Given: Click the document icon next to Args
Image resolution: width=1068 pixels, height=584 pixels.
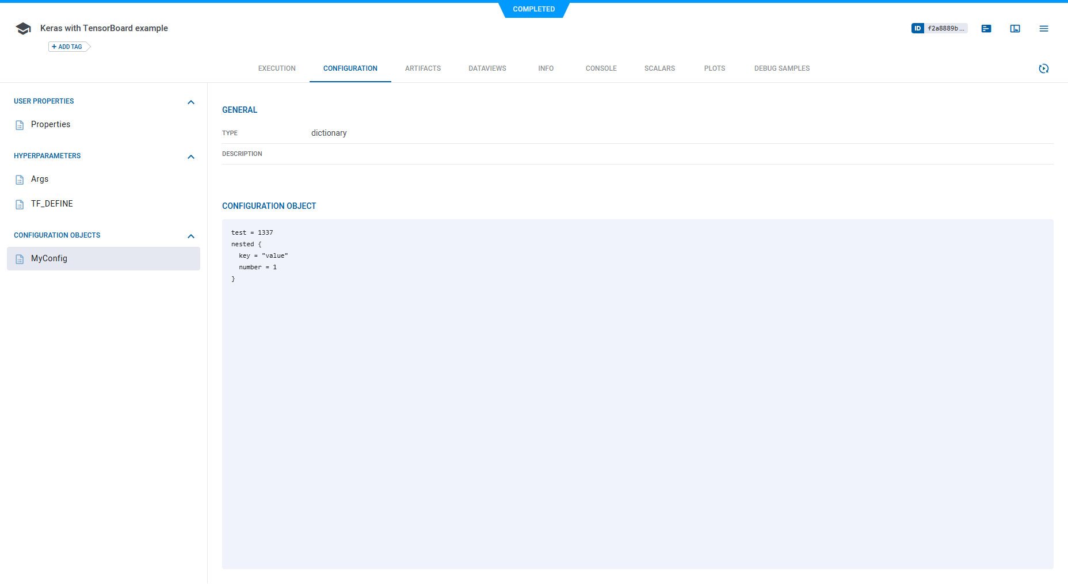Looking at the screenshot, I should click(x=19, y=179).
